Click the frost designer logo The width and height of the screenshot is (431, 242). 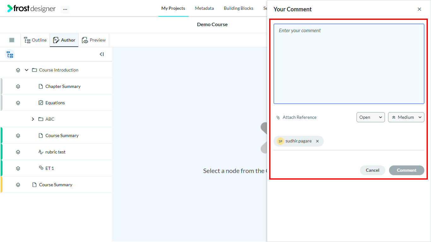coord(31,9)
